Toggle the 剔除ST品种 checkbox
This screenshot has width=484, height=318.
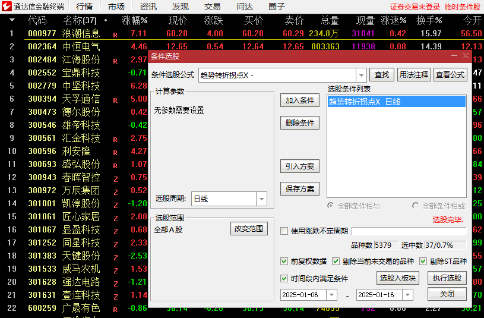click(x=423, y=262)
